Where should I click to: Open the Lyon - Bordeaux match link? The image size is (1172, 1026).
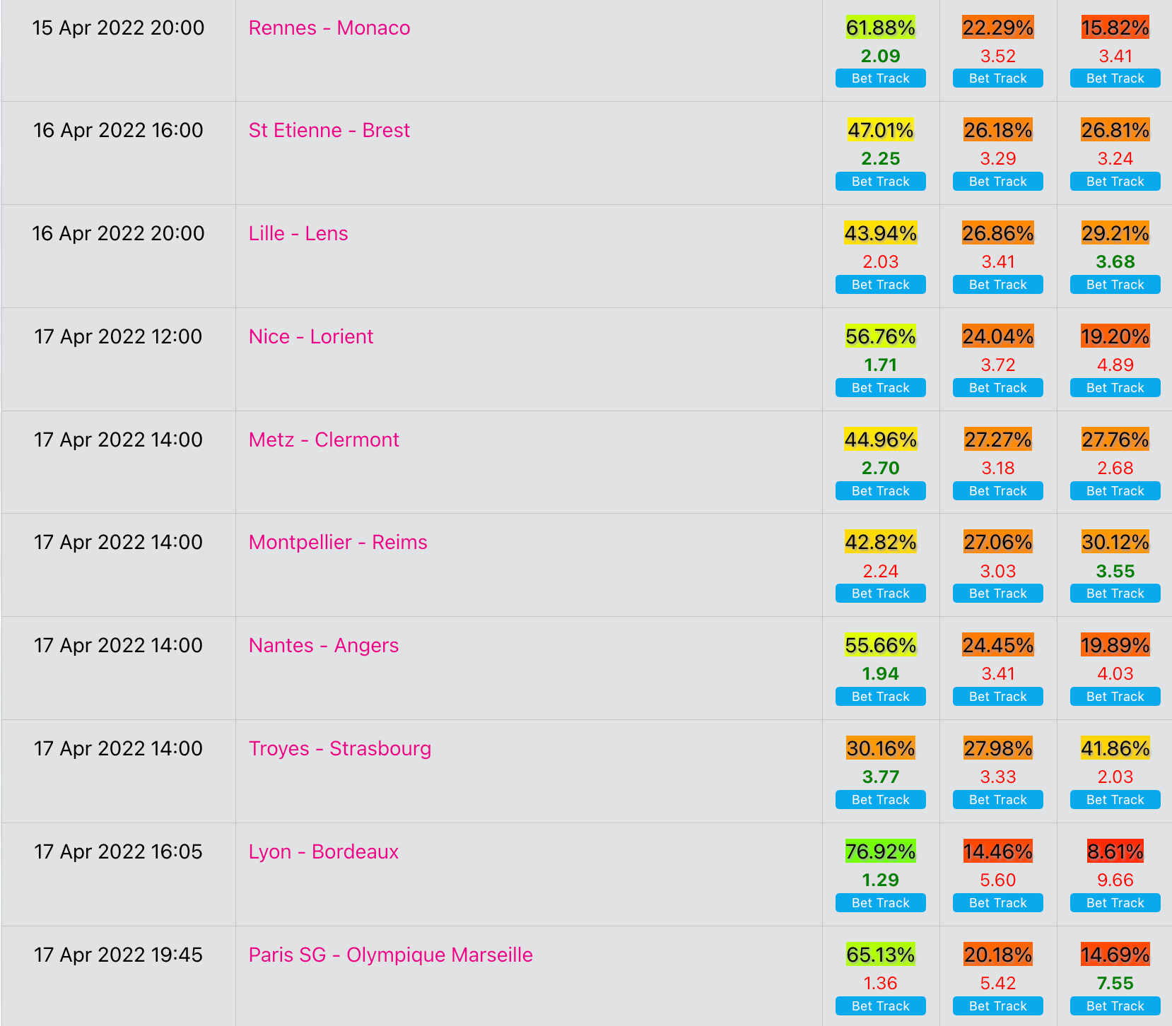[x=324, y=852]
